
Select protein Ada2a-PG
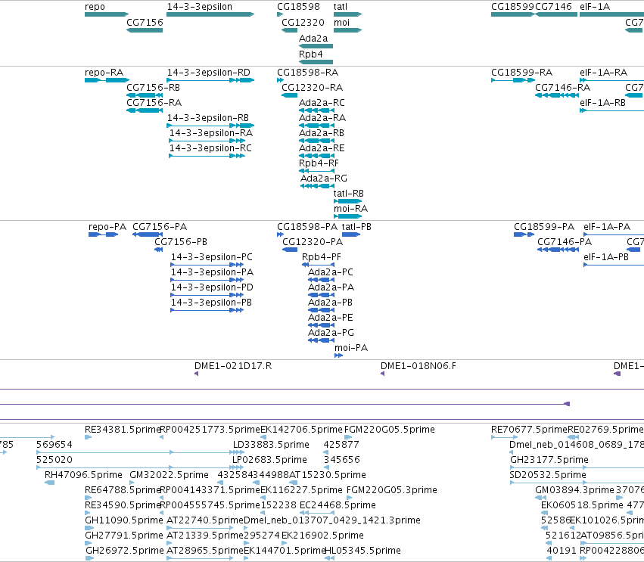click(x=331, y=333)
